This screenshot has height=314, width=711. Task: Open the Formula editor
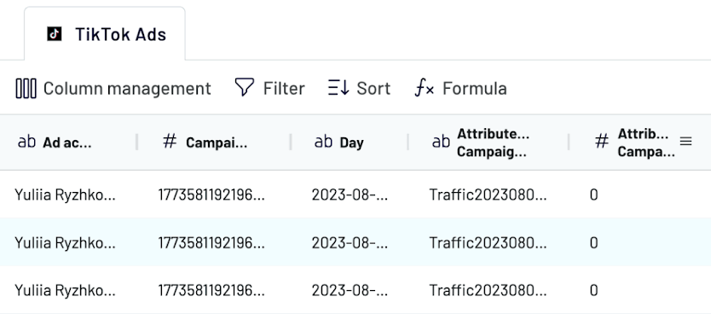click(460, 88)
